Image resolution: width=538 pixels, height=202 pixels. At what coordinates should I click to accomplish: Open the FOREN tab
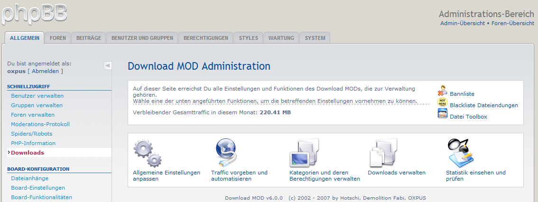58,38
